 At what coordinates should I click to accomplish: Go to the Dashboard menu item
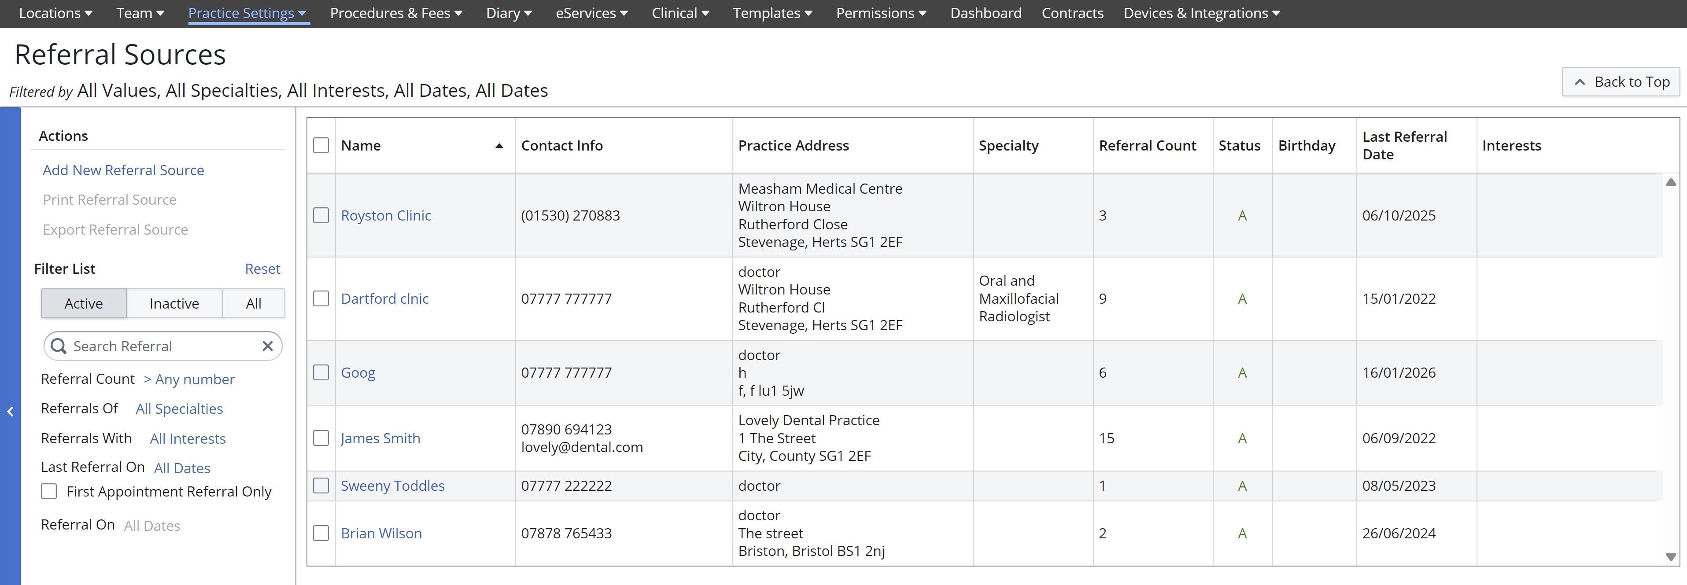pyautogui.click(x=986, y=13)
